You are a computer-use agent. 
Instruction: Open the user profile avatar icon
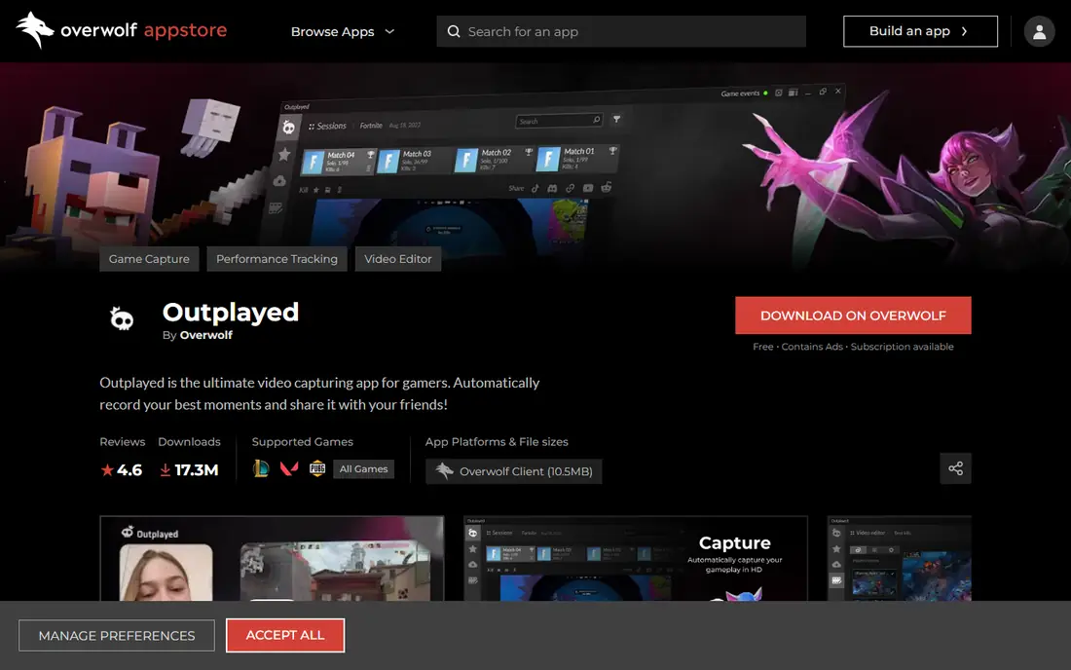coord(1039,31)
